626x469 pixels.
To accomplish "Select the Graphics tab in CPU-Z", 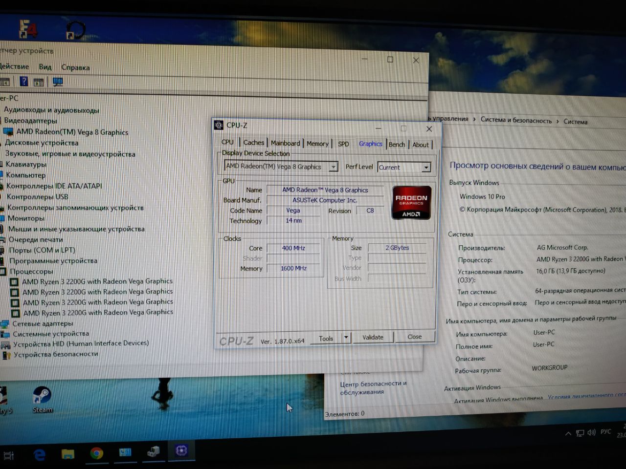I will [x=370, y=144].
